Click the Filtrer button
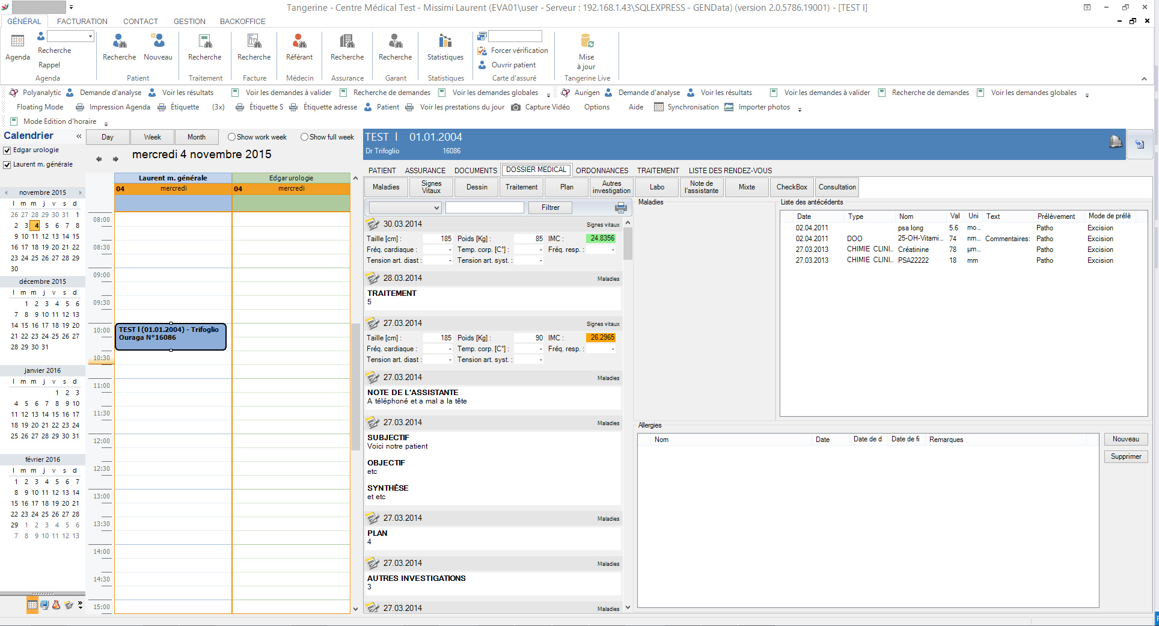 [550, 207]
